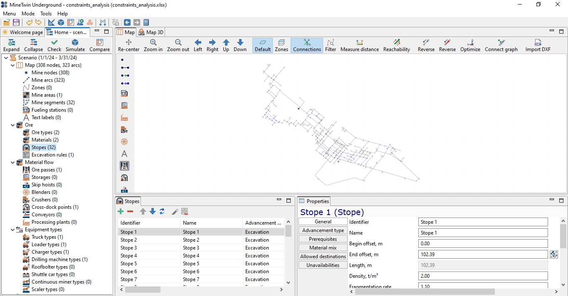Select the blender fan tool in map palette

pyautogui.click(x=124, y=142)
